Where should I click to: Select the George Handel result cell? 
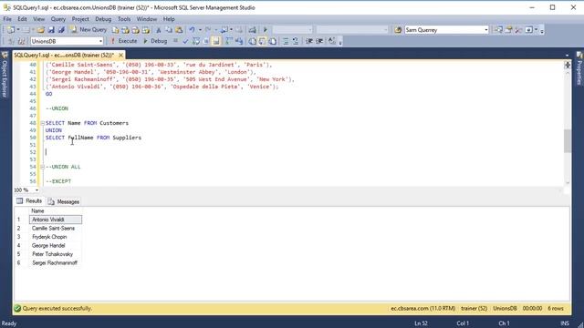click(56, 245)
